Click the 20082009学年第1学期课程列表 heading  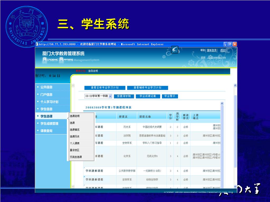[108, 108]
